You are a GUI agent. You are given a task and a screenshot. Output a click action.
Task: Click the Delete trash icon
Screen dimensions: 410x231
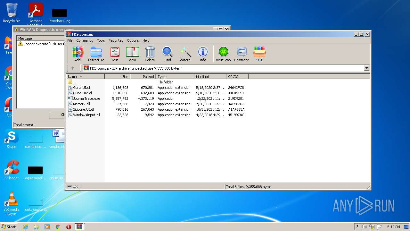[150, 54]
